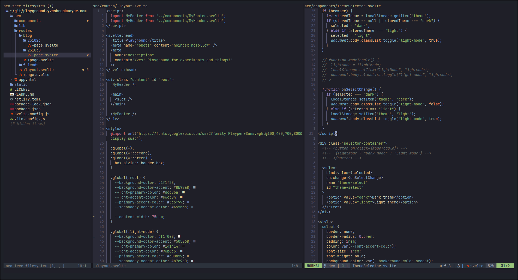
Task: Click the Dark theme option line
Action: click(x=370, y=197)
